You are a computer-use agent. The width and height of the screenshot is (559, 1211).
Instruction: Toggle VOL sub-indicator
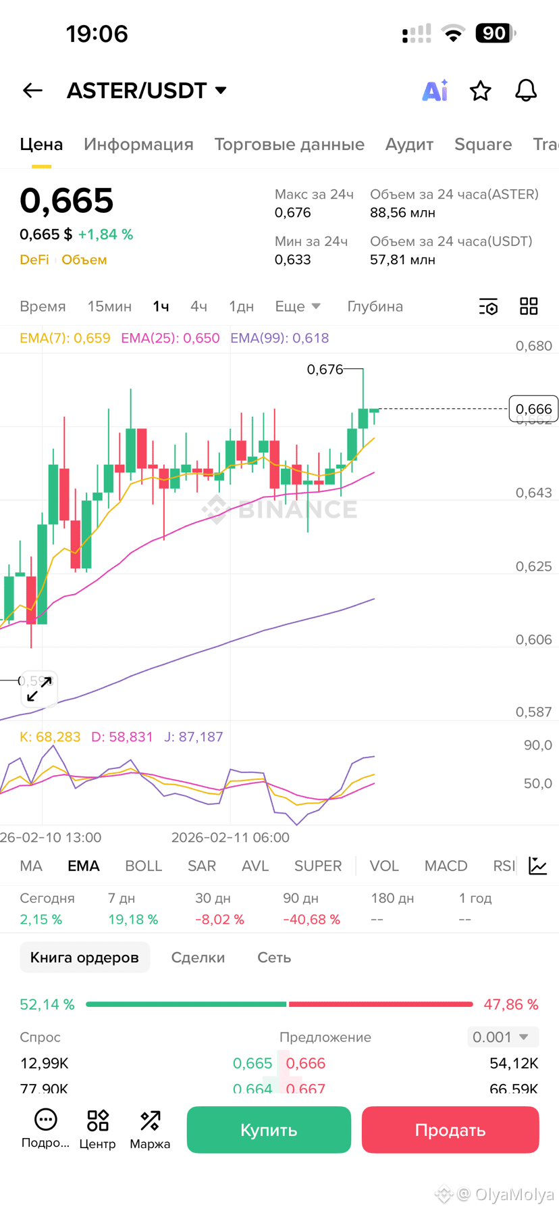coord(384,866)
